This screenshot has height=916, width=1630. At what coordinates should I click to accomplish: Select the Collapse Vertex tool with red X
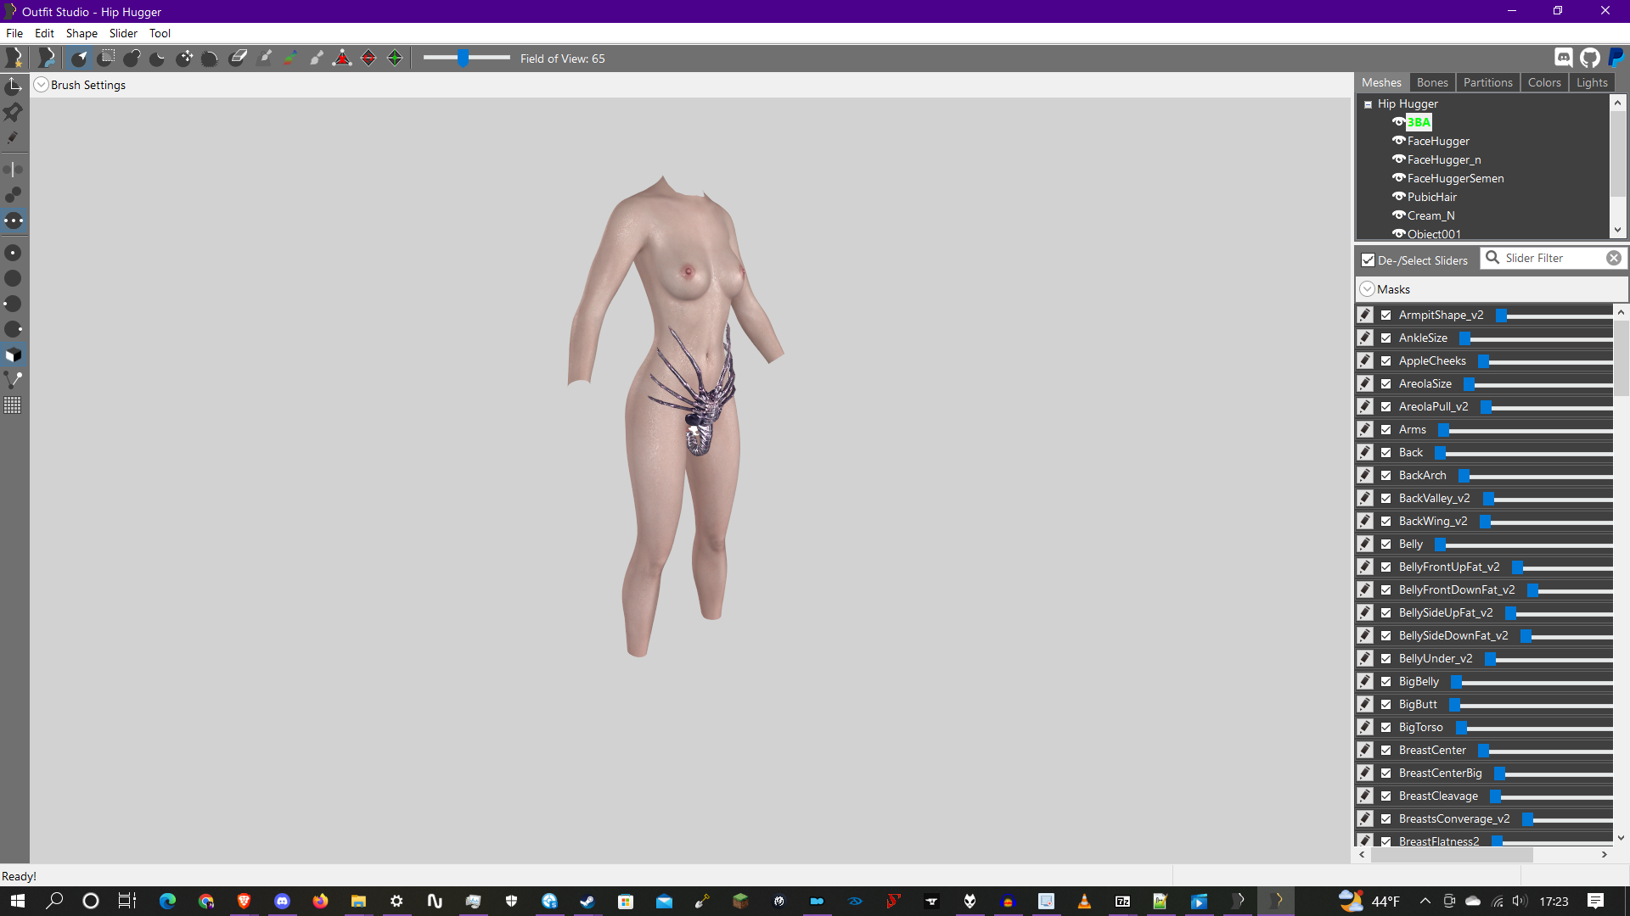click(342, 58)
